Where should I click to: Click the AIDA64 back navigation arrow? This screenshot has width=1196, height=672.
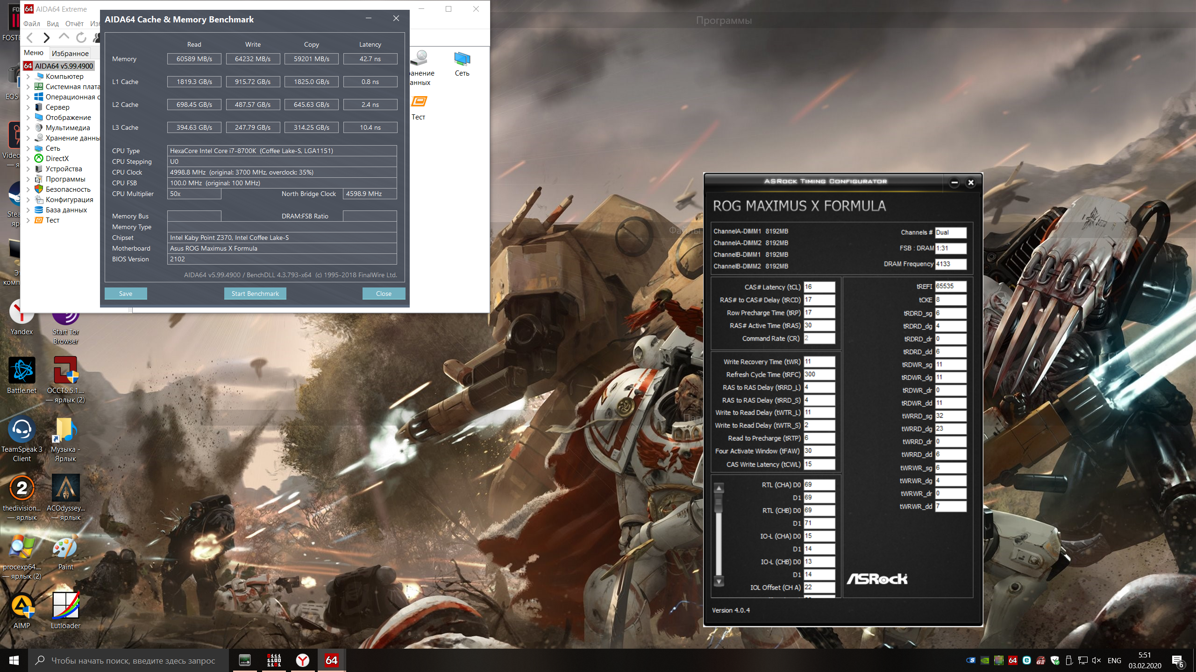tap(30, 37)
